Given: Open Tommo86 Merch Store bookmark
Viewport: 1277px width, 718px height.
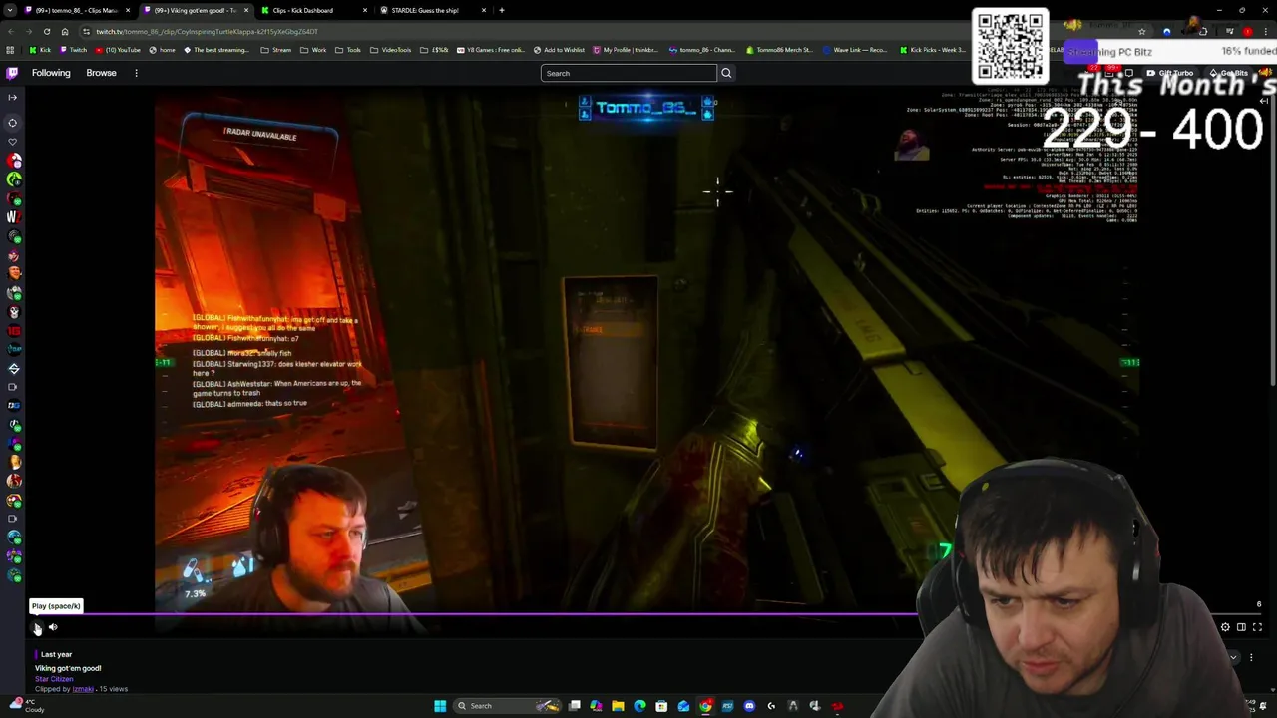Looking at the screenshot, I should 779,50.
